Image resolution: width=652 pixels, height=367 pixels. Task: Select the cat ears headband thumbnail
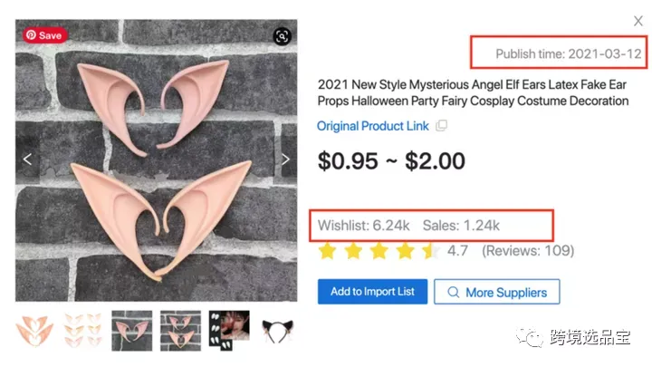click(x=278, y=331)
